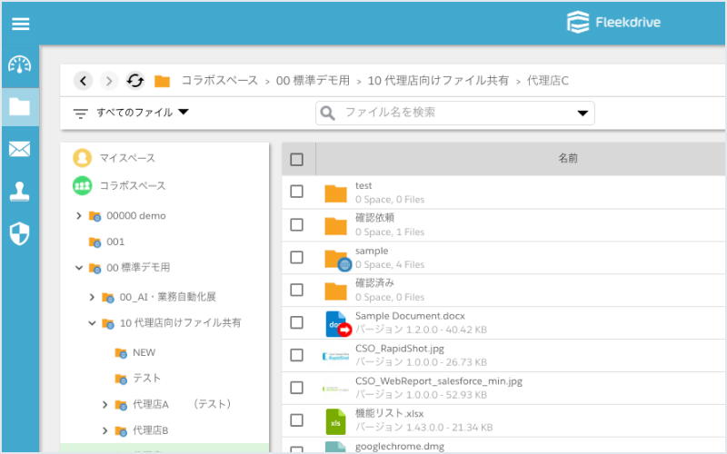Click 00 標準デモ用 in the breadcrumb
Image resolution: width=727 pixels, height=454 pixels.
click(313, 81)
